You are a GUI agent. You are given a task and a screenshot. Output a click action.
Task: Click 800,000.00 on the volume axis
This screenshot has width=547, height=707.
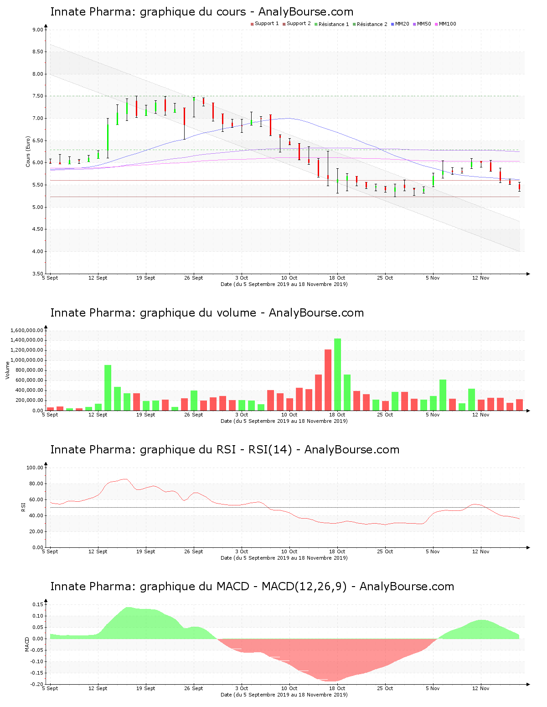coord(30,370)
